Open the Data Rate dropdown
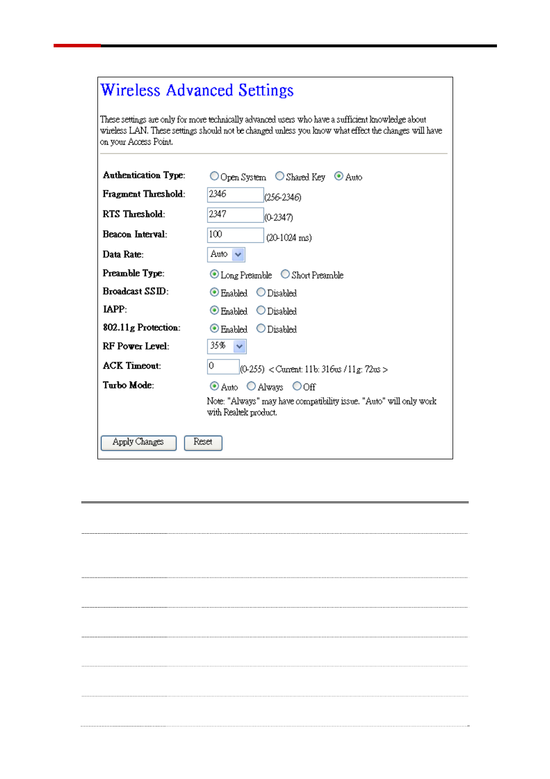This screenshot has width=550, height=779. [226, 254]
